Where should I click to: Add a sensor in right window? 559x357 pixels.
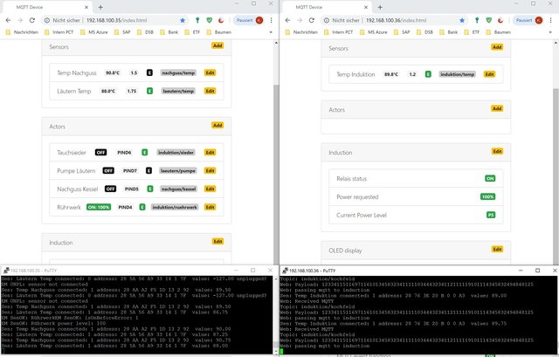click(497, 47)
